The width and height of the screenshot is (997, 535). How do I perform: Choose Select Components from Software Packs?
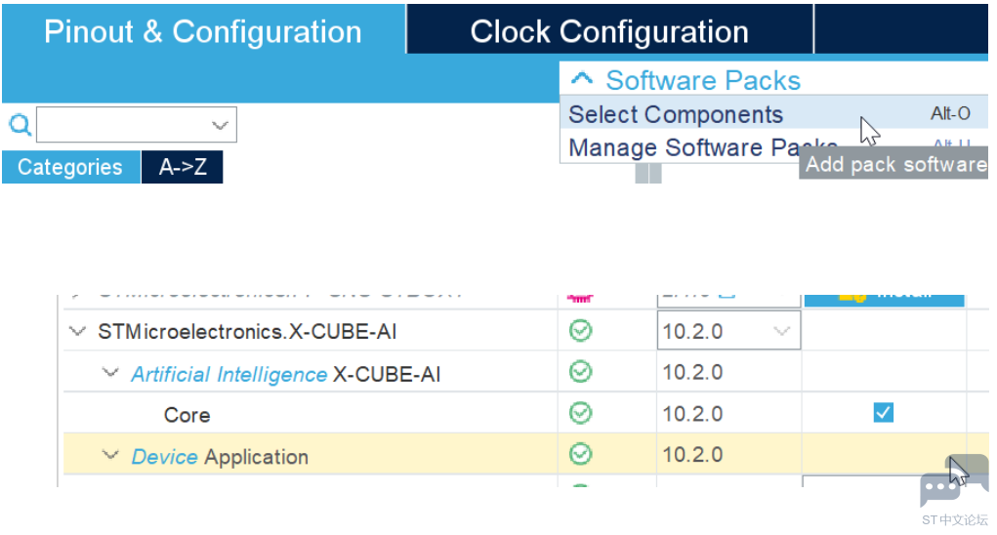[x=676, y=114]
